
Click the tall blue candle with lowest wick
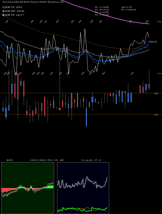(86, 117)
